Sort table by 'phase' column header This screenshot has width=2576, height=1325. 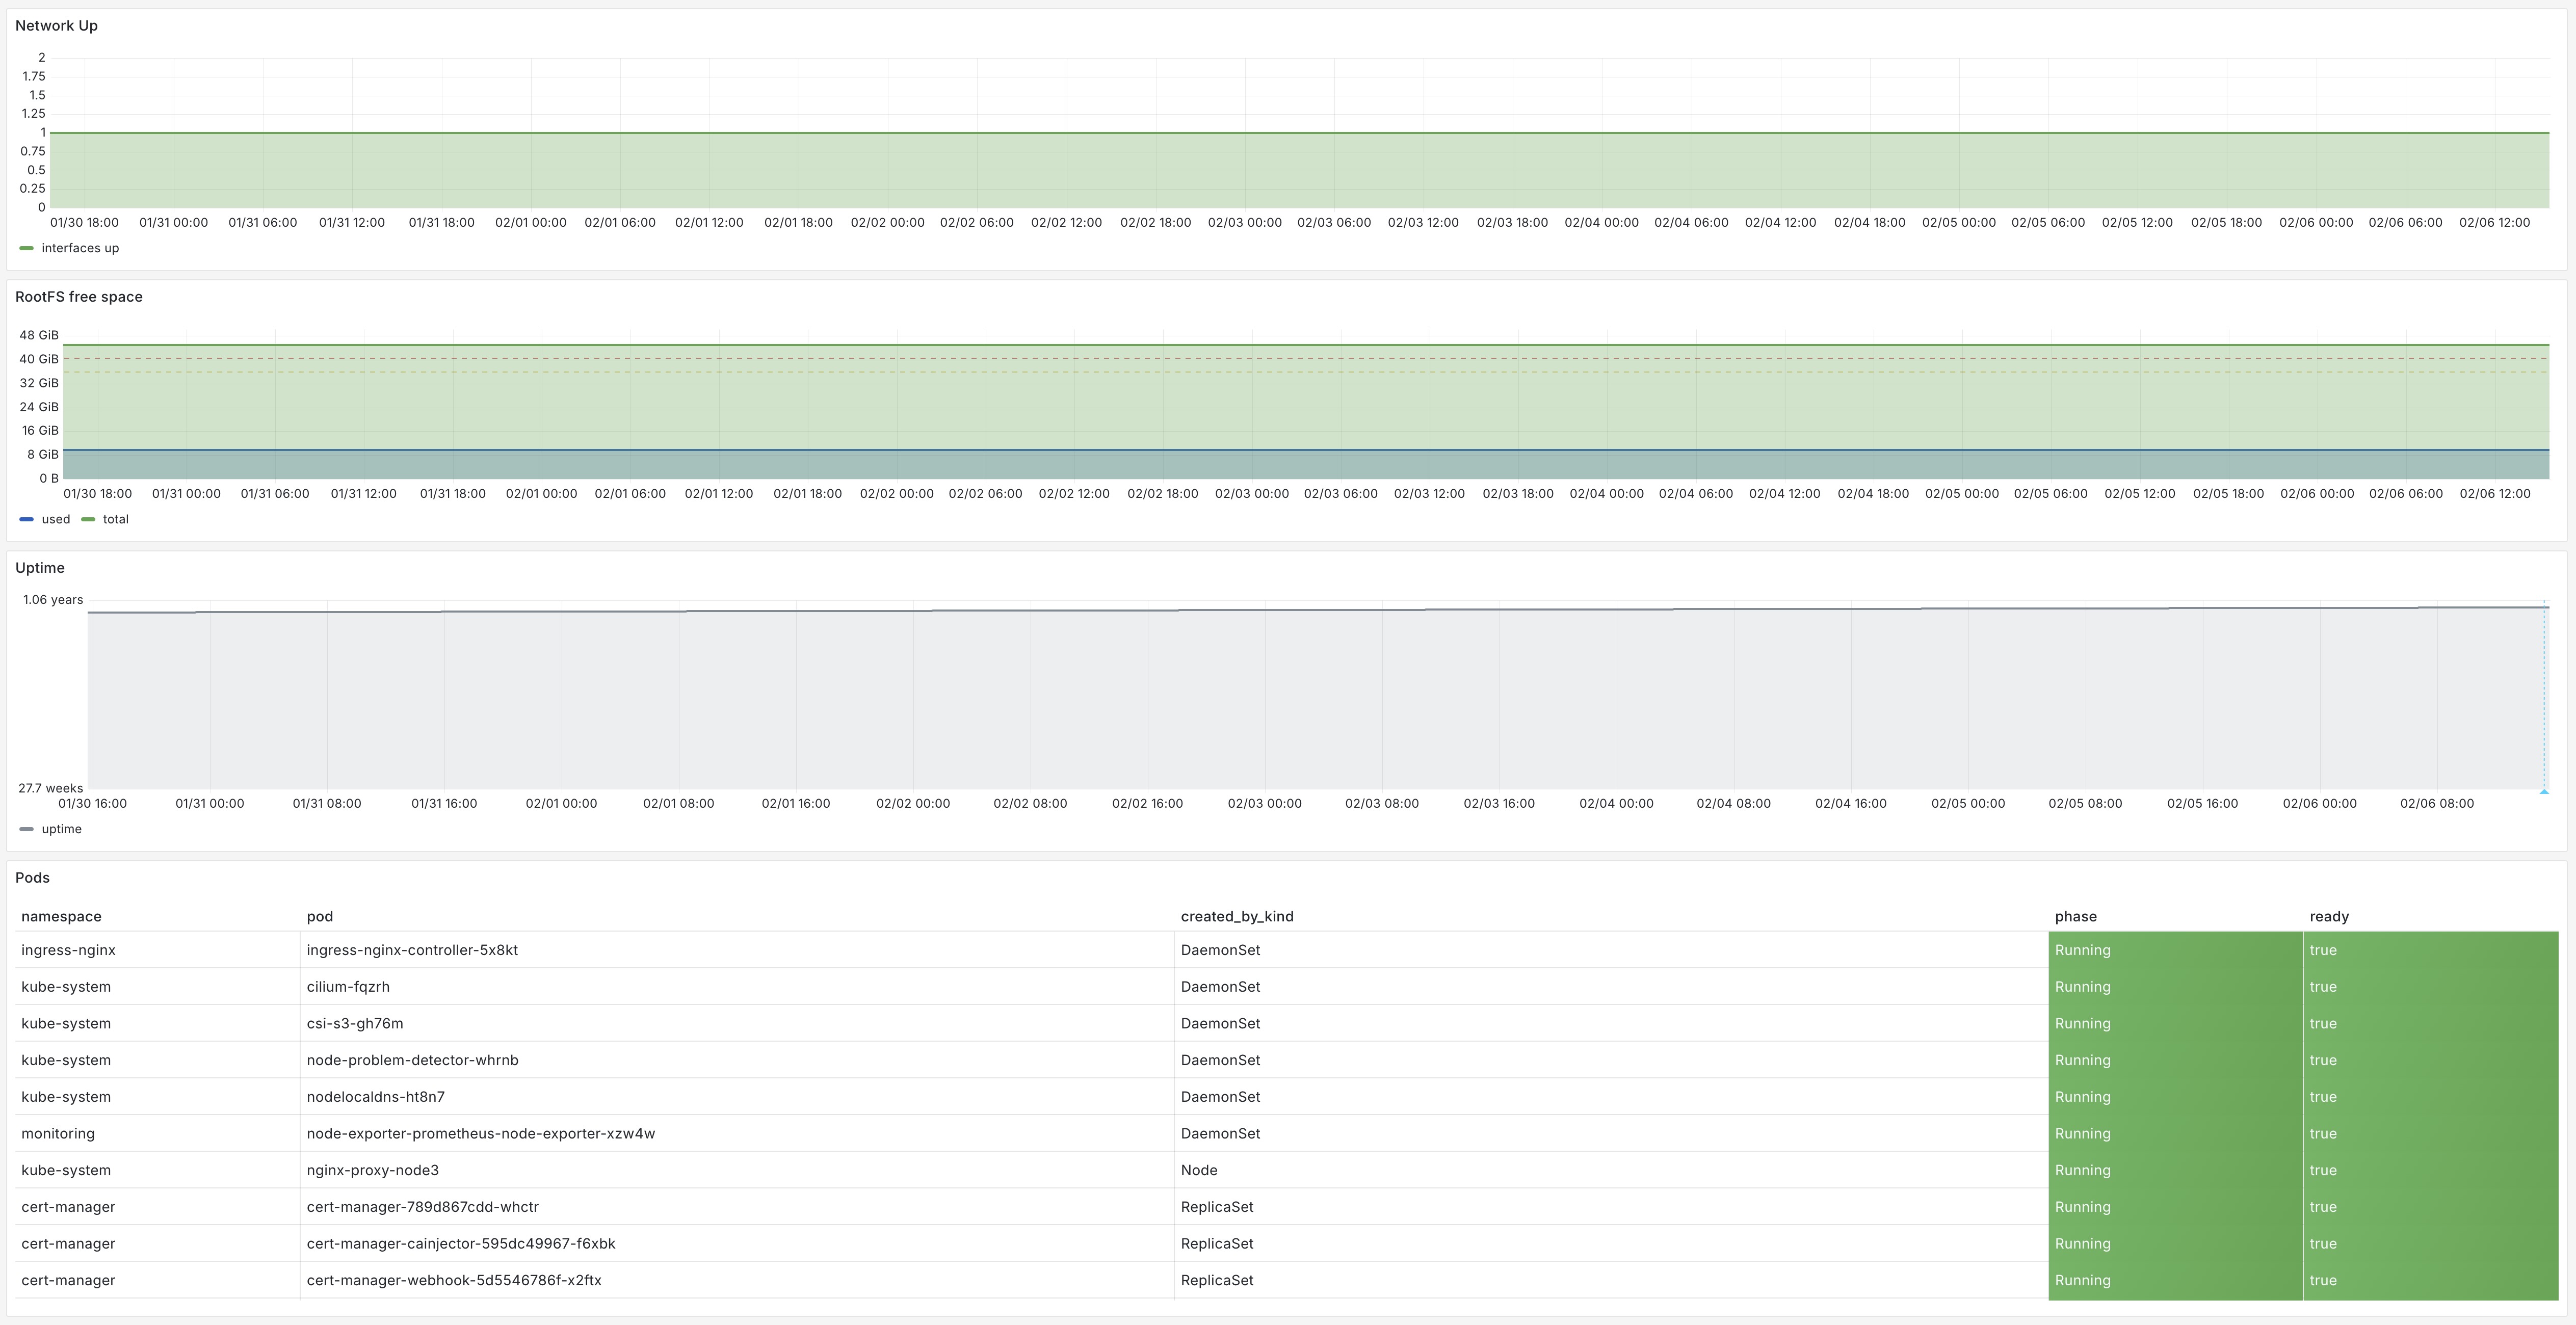(2076, 917)
